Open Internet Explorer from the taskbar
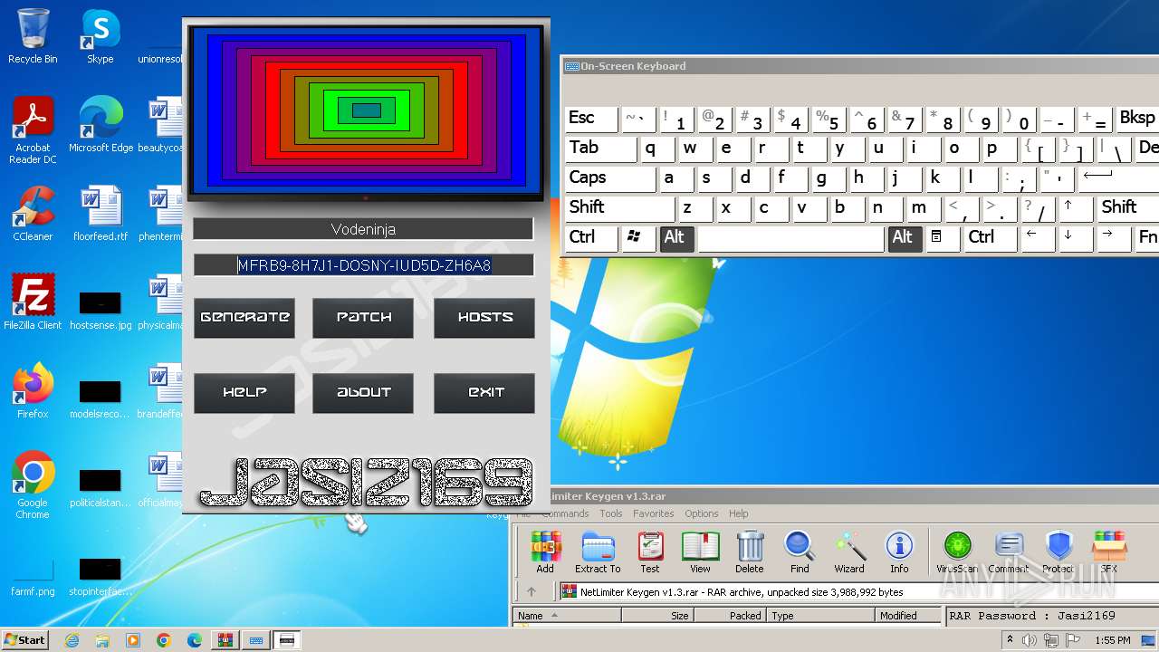1159x652 pixels. click(x=72, y=640)
